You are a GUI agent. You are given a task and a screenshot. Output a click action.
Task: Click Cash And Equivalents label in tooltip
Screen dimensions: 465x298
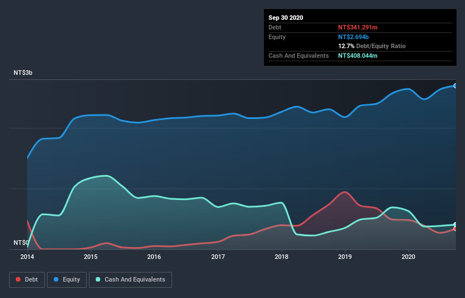(x=298, y=56)
